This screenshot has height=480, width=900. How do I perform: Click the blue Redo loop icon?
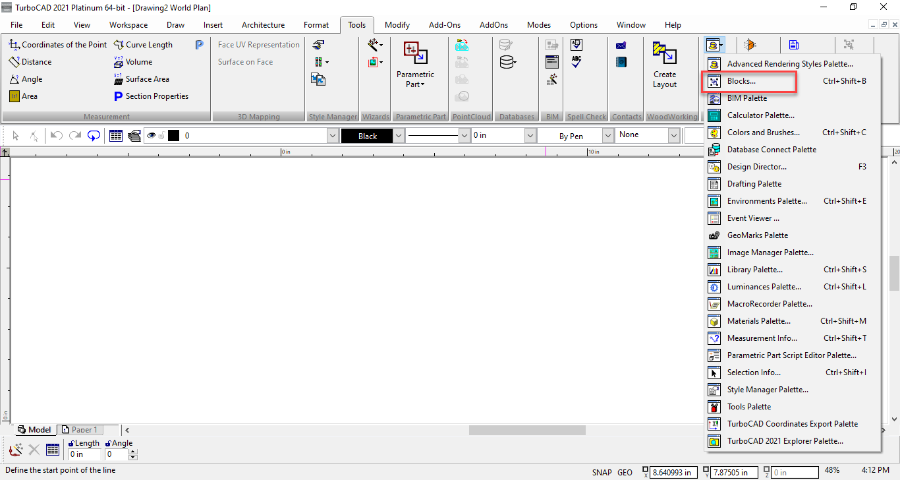tap(94, 136)
